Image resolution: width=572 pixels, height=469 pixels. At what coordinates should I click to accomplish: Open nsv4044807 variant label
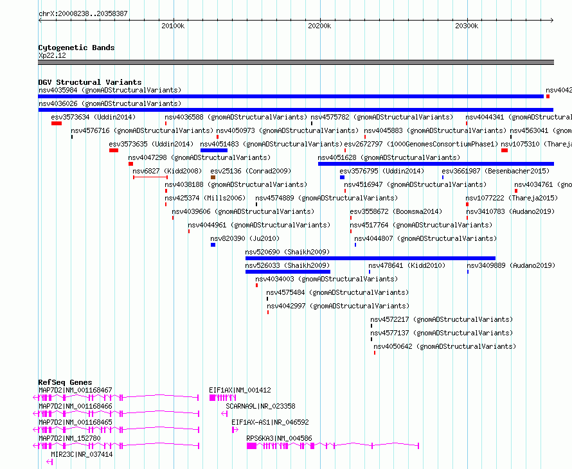click(x=425, y=238)
